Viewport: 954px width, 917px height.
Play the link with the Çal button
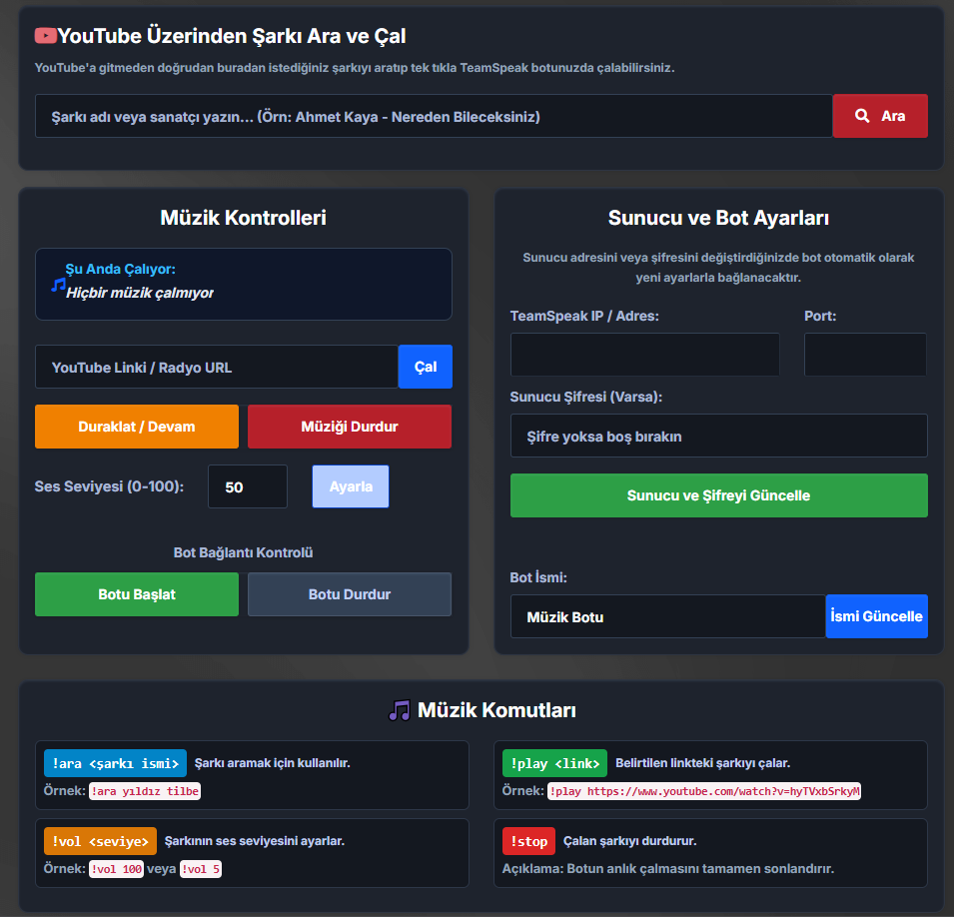coord(426,367)
